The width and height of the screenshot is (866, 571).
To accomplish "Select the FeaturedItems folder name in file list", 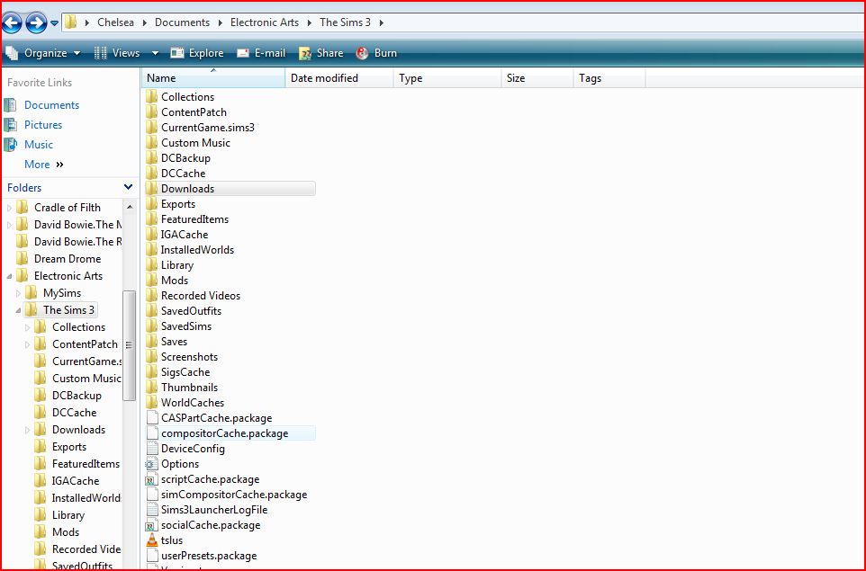I will point(195,219).
